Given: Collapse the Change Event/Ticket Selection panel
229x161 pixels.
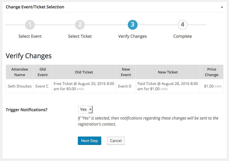Looking at the screenshot, I should coord(222,7).
